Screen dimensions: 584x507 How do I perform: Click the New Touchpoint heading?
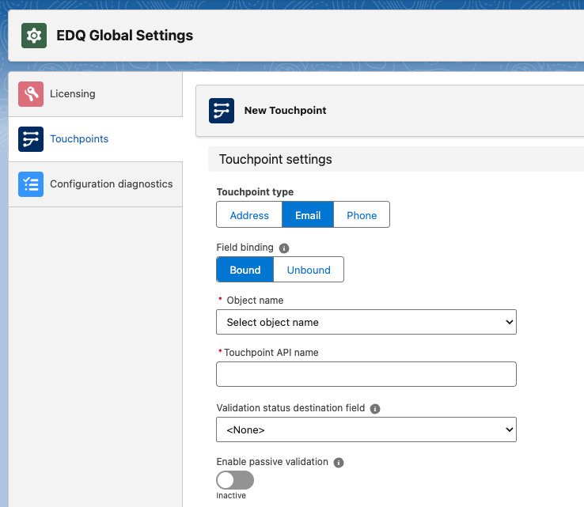coord(286,111)
